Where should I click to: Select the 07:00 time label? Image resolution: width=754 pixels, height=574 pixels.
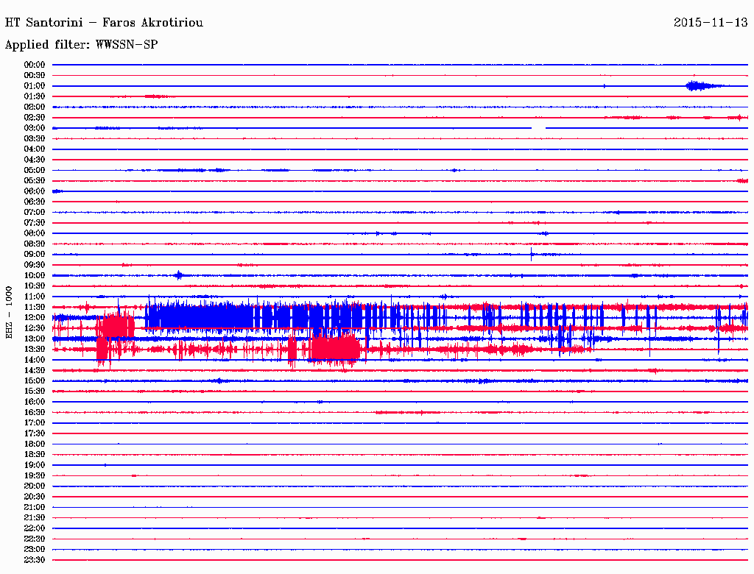(x=34, y=212)
